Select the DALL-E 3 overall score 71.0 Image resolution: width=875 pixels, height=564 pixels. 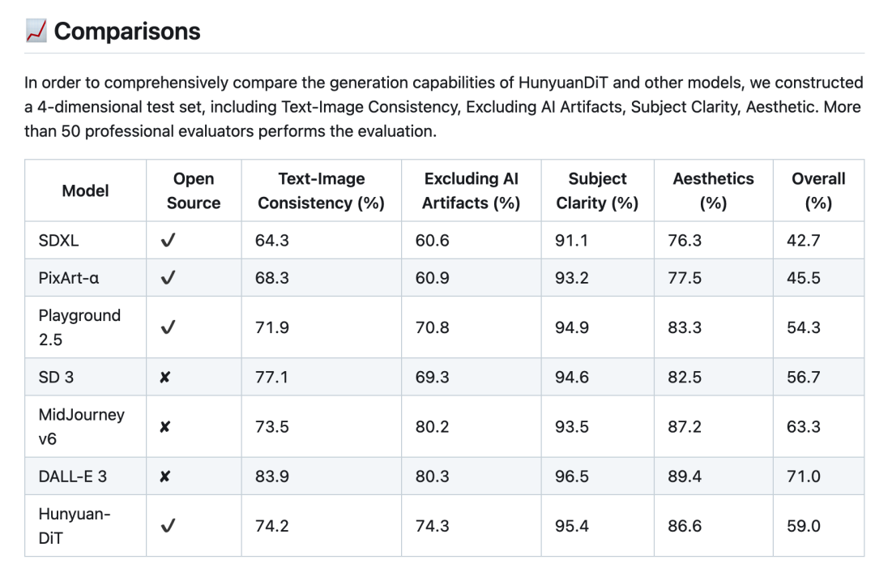[804, 476]
